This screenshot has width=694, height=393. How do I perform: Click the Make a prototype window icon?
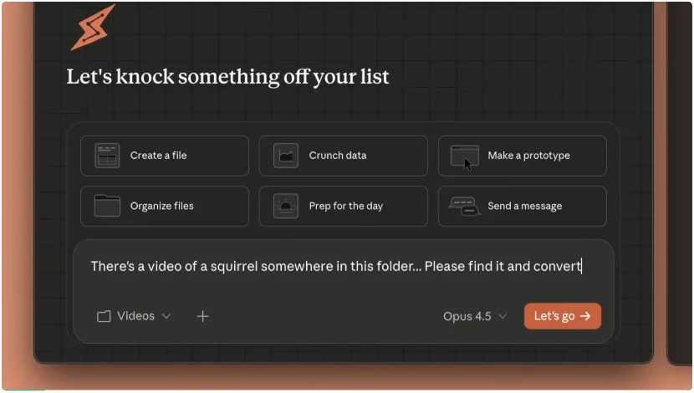(x=464, y=156)
